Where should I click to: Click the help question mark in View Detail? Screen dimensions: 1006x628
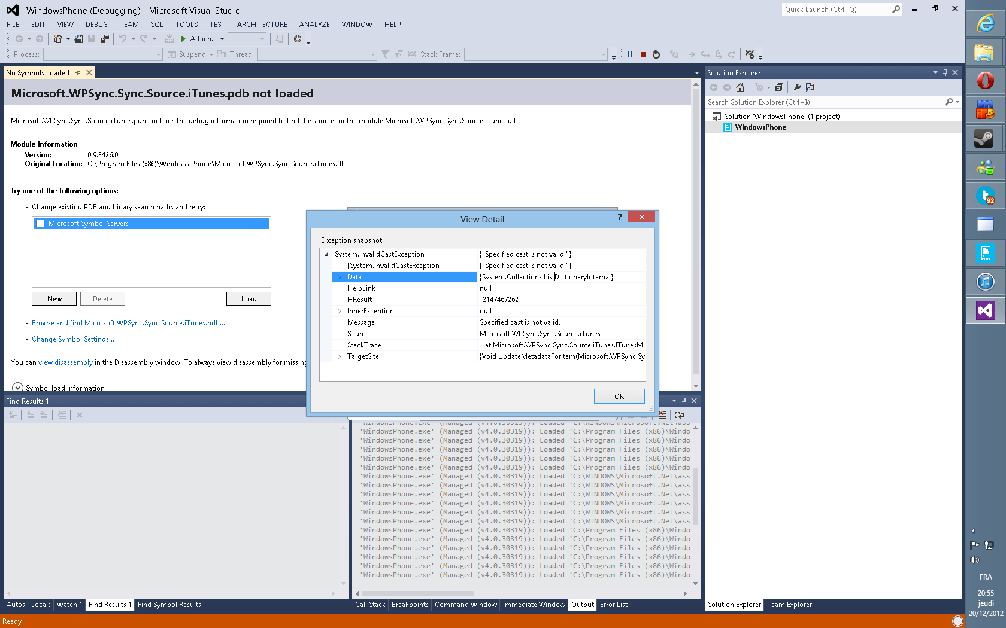pos(620,217)
